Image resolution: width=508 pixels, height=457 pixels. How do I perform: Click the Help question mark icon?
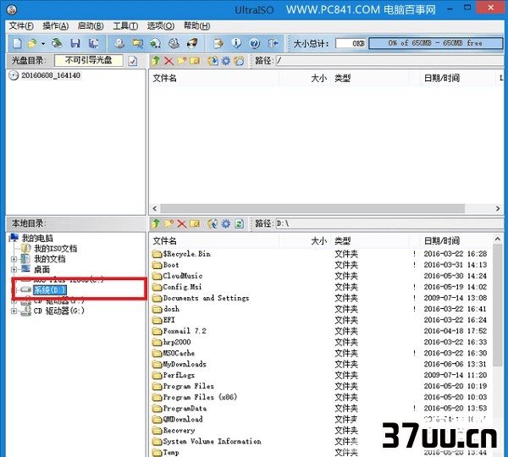click(255, 43)
